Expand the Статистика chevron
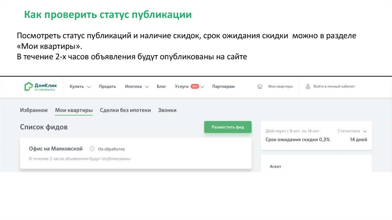This screenshot has height=220, width=392. (x=365, y=131)
